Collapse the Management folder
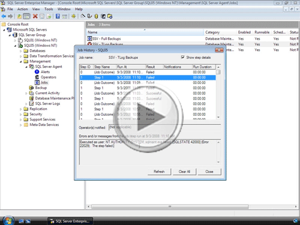The width and height of the screenshot is (300, 225). (x=21, y=62)
